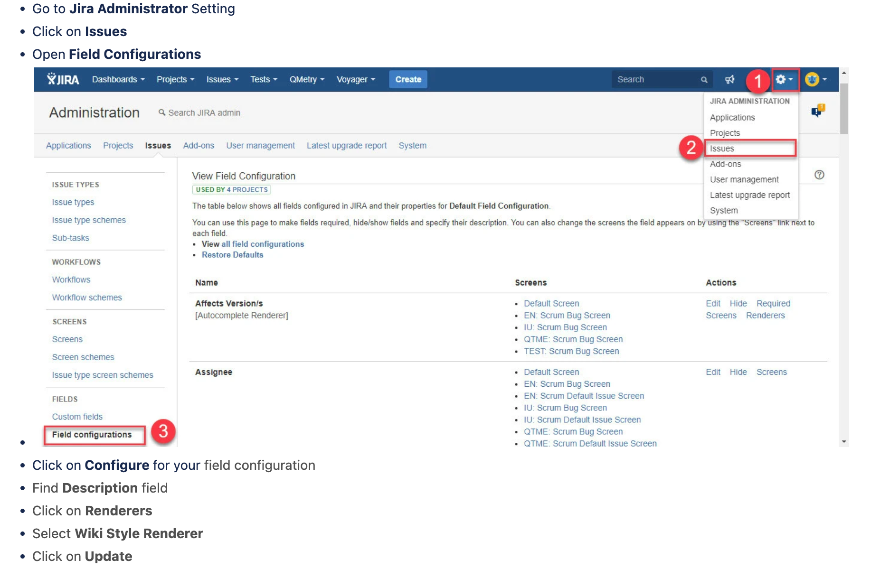Image resolution: width=890 pixels, height=578 pixels.
Task: Open the QMetry dropdown menu
Action: pos(306,79)
